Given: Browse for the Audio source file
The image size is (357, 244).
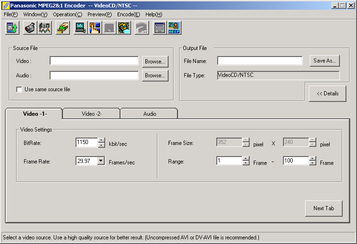Looking at the screenshot, I should [155, 75].
